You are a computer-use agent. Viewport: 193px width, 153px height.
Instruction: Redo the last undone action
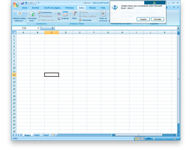point(32,3)
